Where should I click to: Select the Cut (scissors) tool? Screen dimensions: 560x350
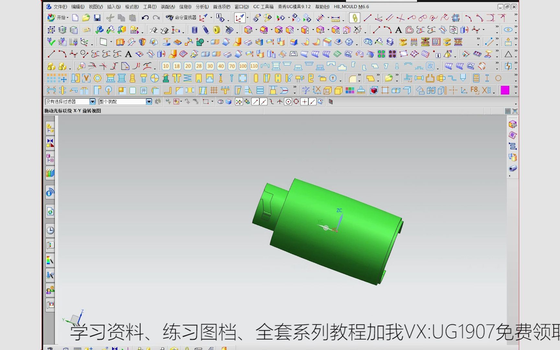pyautogui.click(x=110, y=17)
